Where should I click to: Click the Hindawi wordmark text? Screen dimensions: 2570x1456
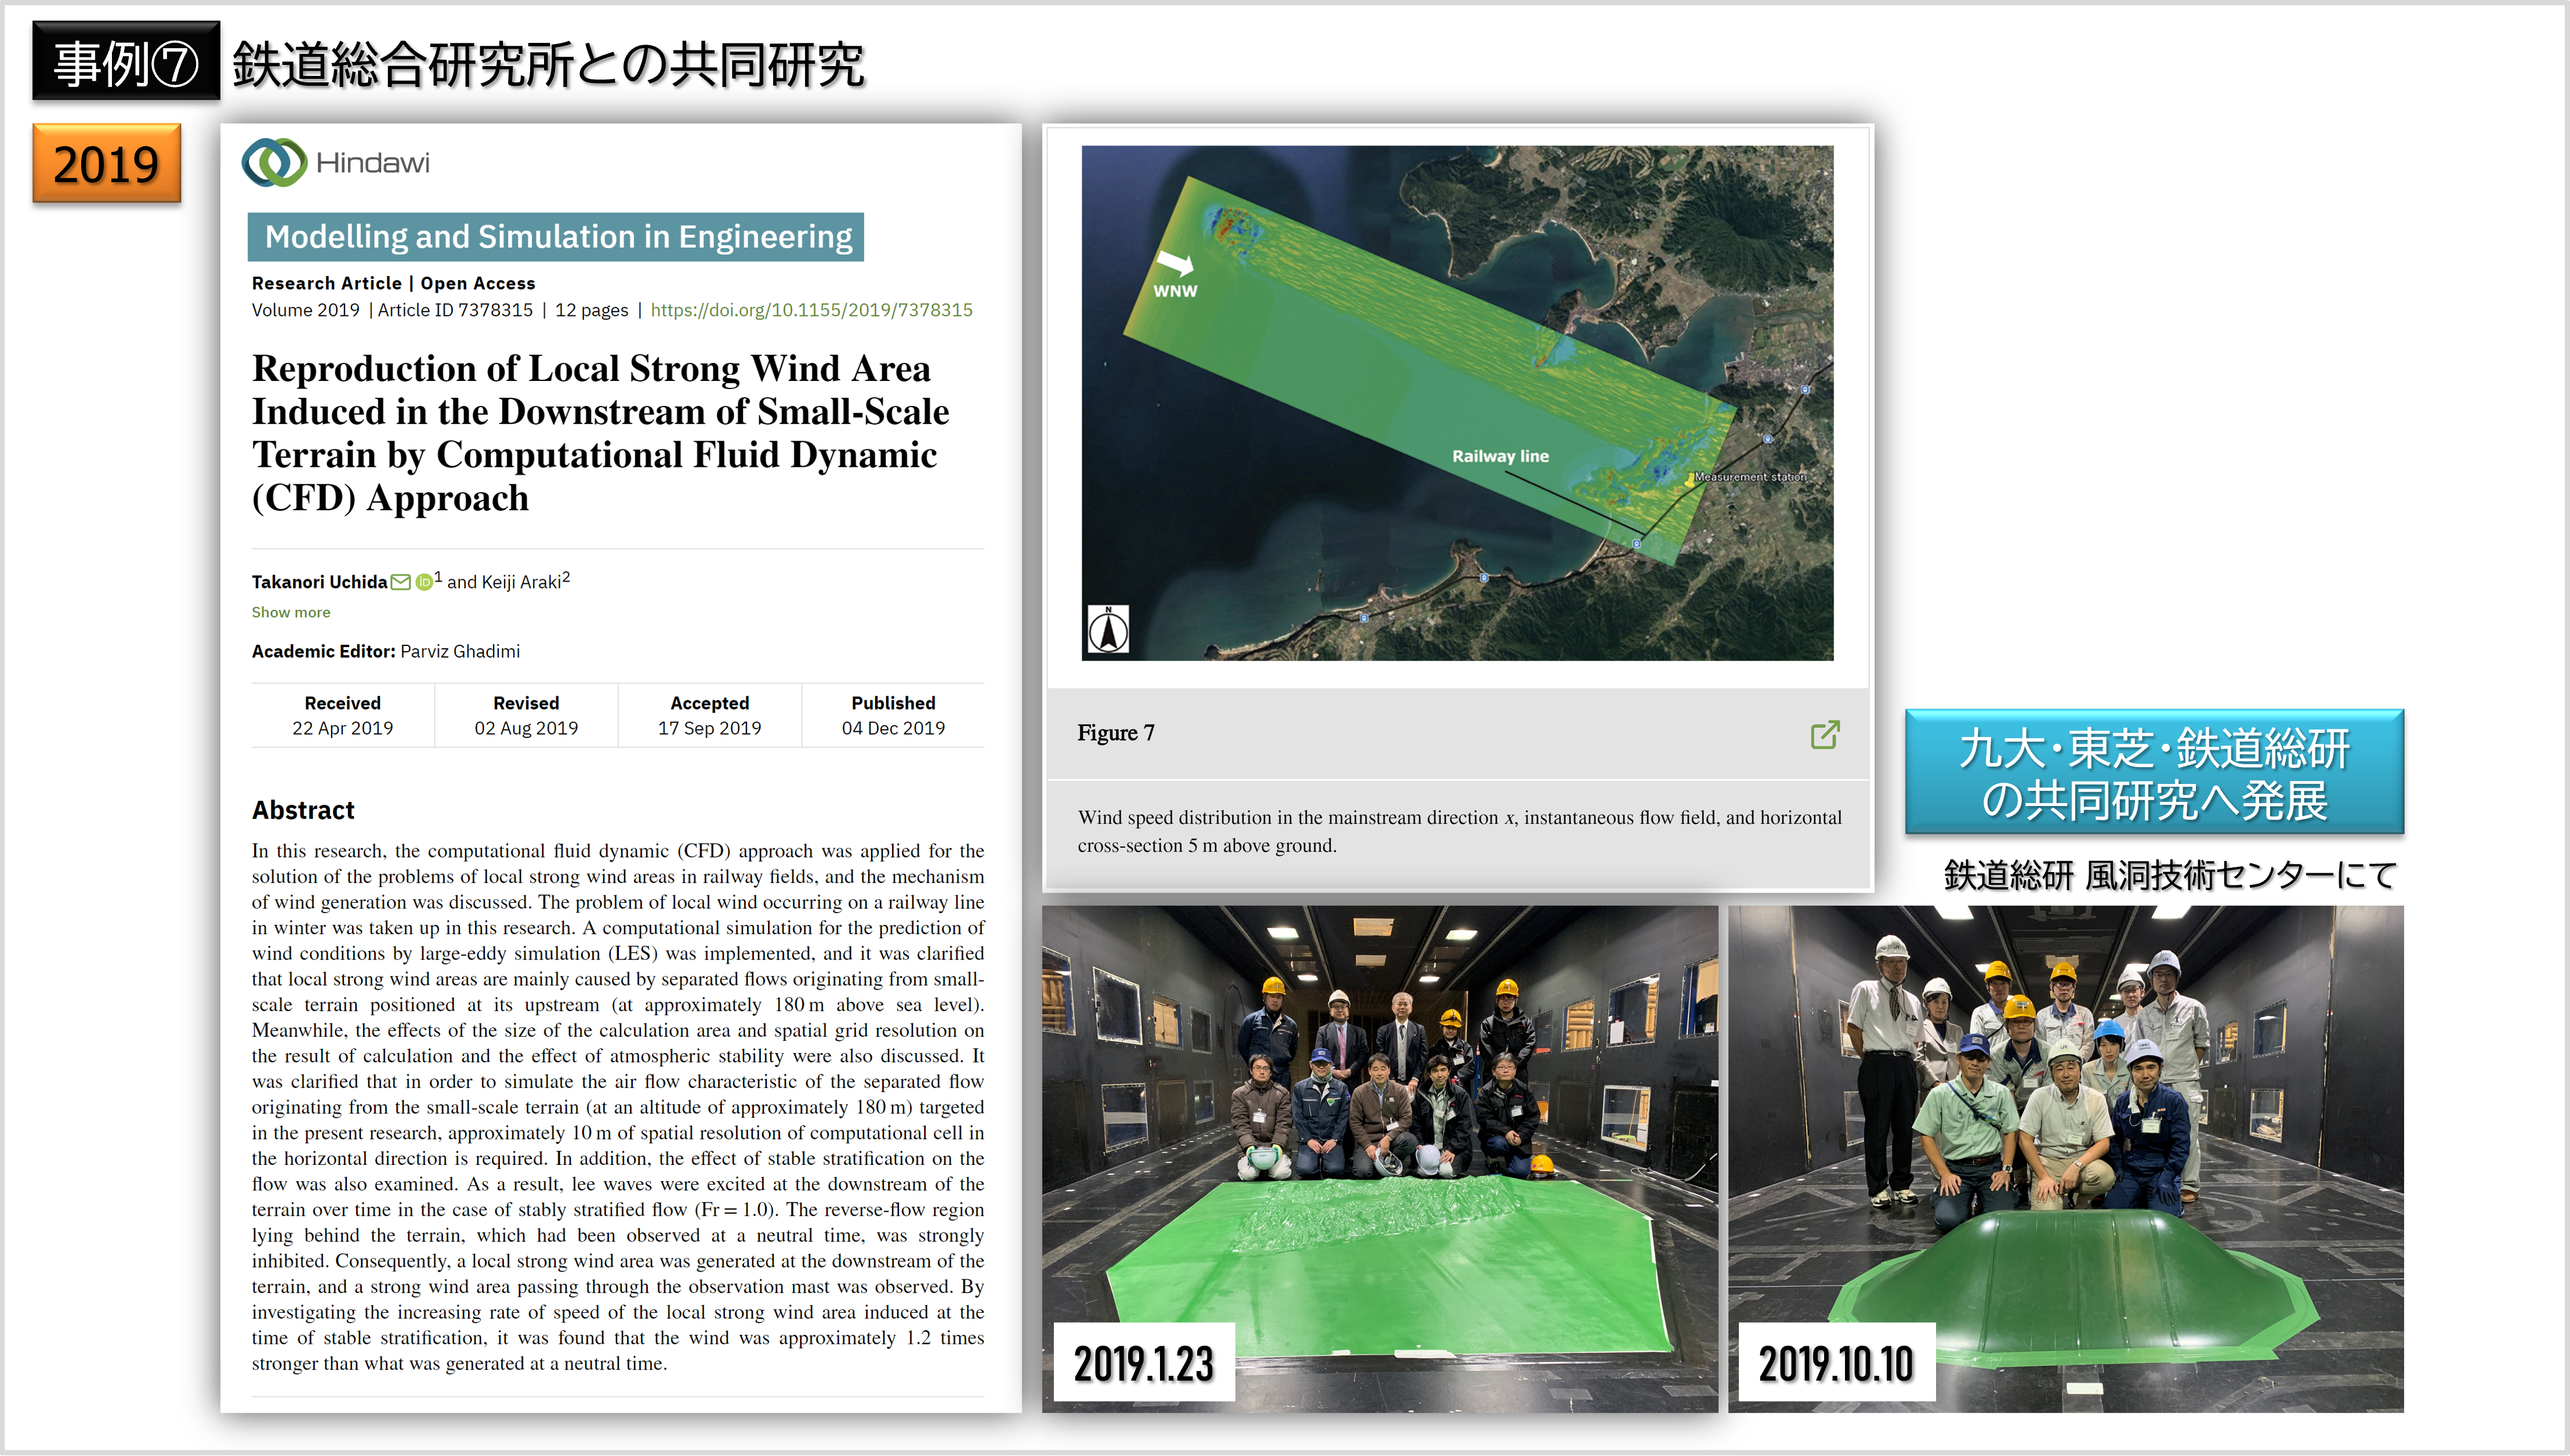point(372,163)
